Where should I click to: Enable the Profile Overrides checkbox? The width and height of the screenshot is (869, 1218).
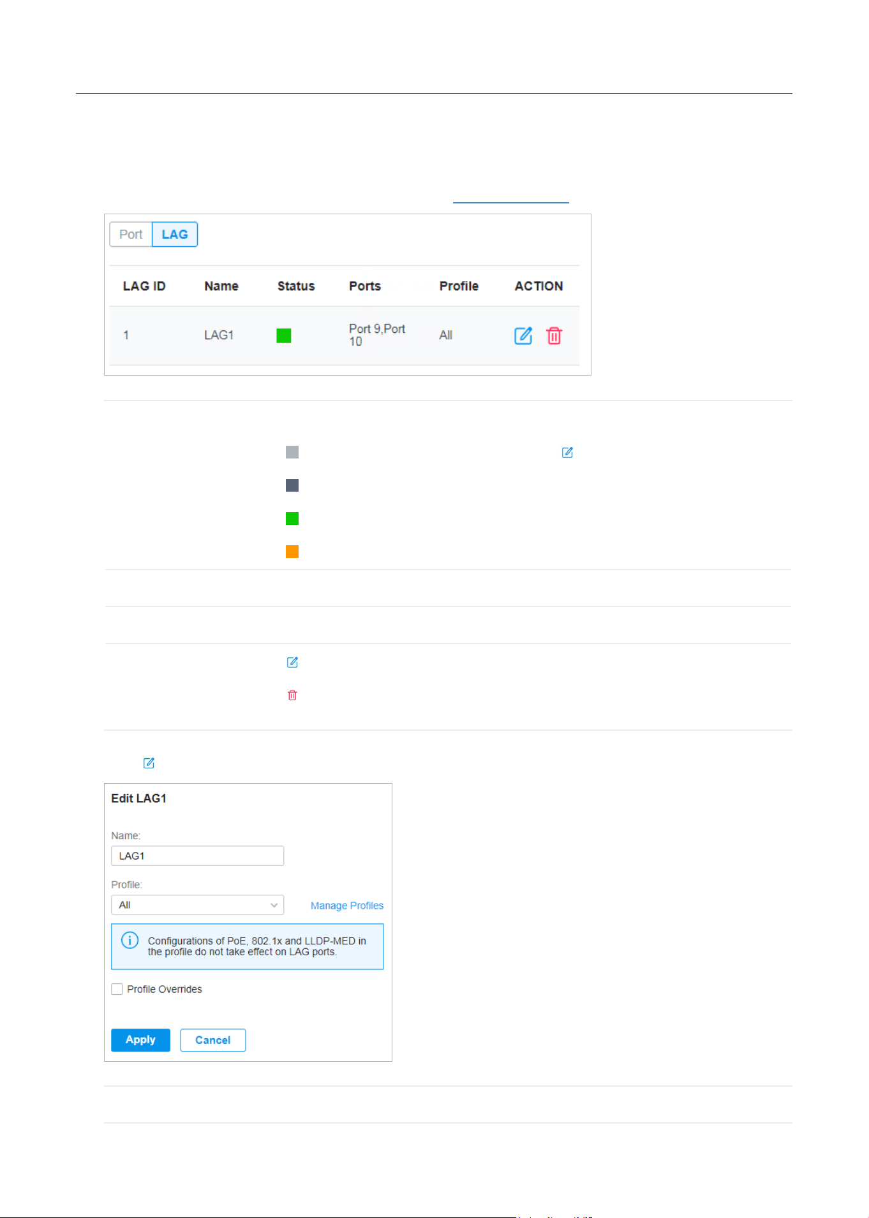click(x=117, y=989)
